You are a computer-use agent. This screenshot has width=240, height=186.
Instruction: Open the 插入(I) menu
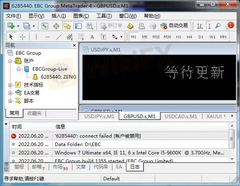pos(59,16)
